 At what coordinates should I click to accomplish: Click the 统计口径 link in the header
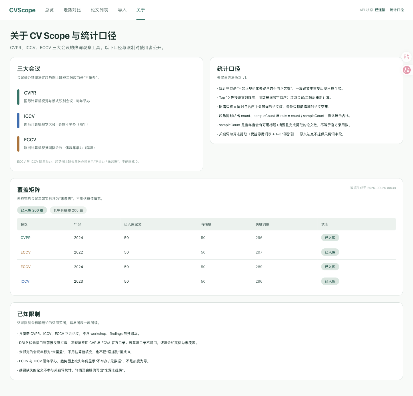[x=397, y=10]
